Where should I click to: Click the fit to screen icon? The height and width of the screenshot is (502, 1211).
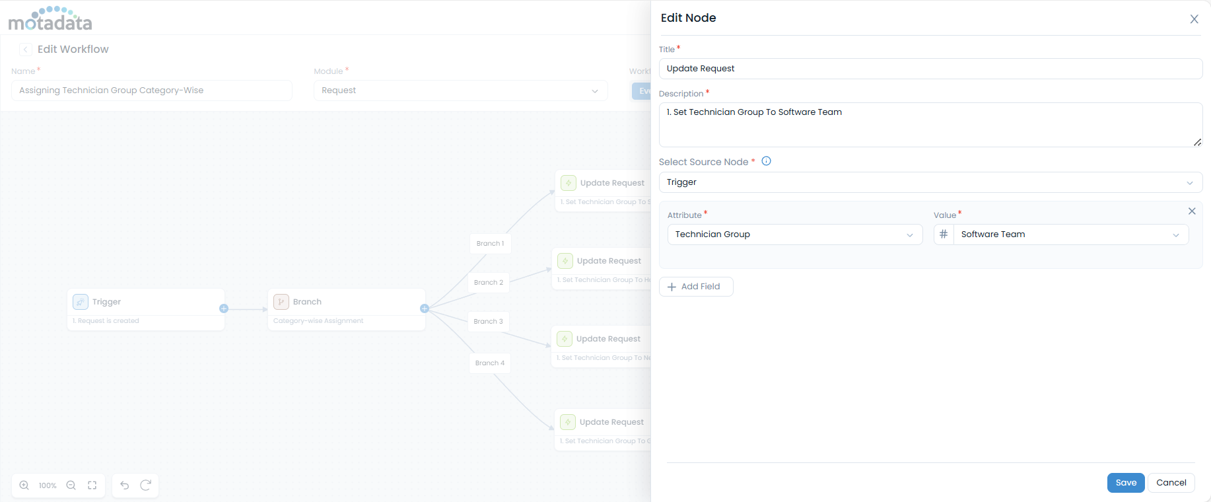tap(92, 485)
